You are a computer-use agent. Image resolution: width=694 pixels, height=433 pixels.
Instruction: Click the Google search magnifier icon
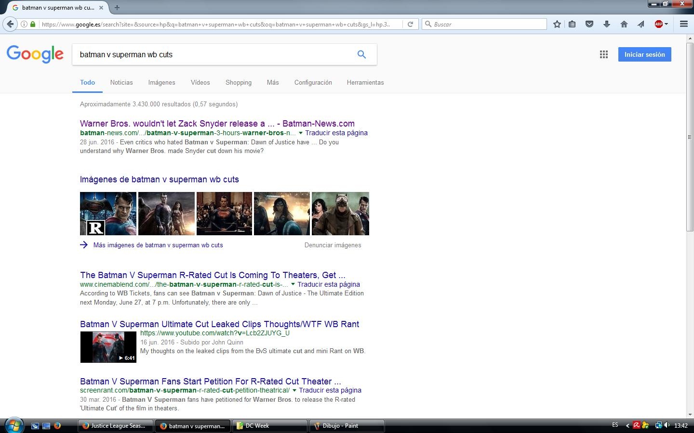pyautogui.click(x=361, y=54)
